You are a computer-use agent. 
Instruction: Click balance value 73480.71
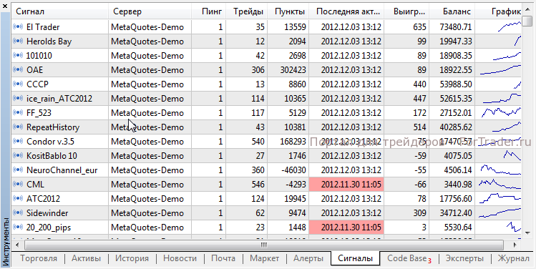coord(455,27)
